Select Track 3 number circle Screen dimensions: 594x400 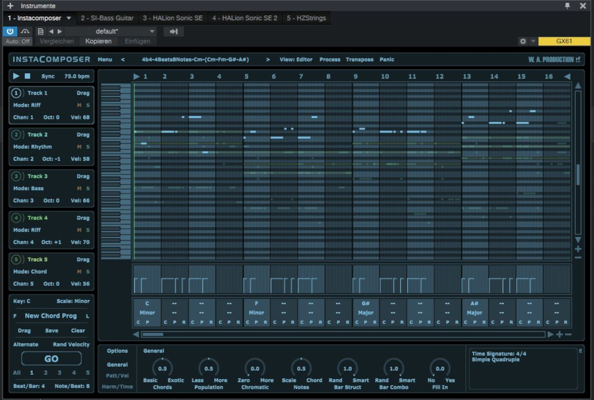(x=17, y=176)
